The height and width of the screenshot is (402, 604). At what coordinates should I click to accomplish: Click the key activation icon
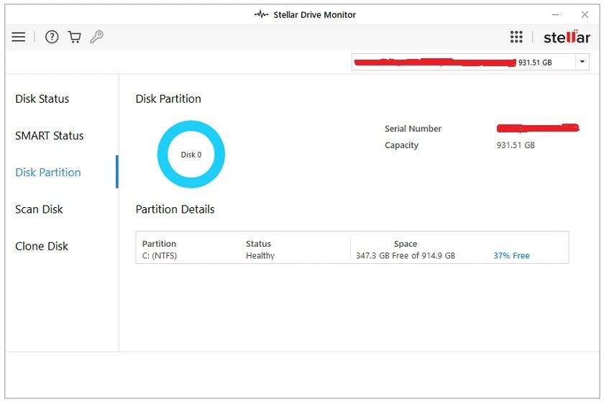[96, 37]
